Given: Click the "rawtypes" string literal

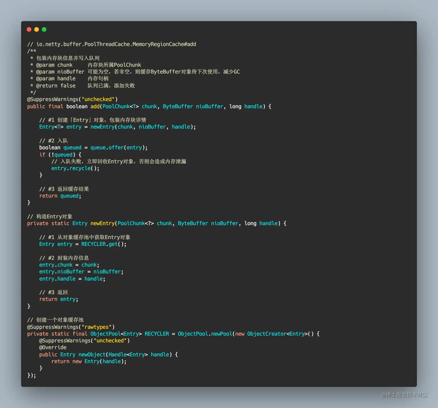Looking at the screenshot, I should pos(96,327).
